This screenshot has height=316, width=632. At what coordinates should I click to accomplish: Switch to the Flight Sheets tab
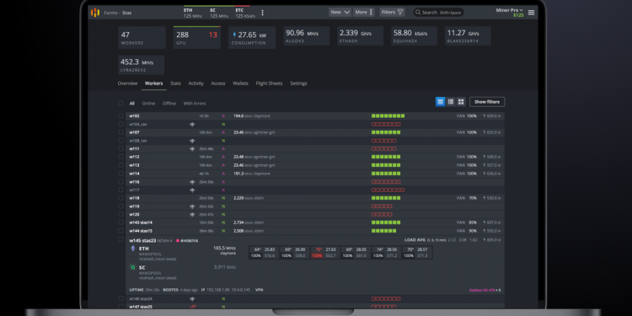[x=269, y=83]
